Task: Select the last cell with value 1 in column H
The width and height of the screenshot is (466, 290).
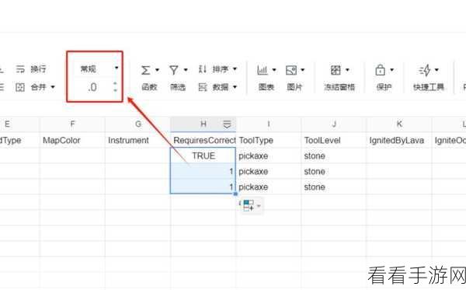Action: (203, 187)
